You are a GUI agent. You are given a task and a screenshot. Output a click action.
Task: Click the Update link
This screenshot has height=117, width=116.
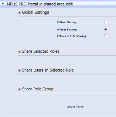(71, 107)
